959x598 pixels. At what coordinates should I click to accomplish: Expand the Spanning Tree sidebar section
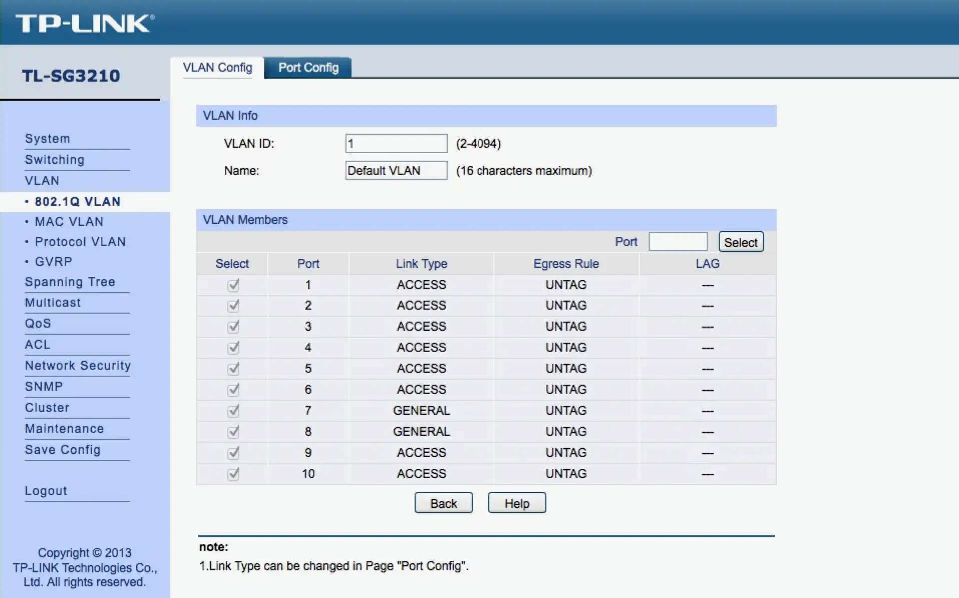[x=70, y=282]
